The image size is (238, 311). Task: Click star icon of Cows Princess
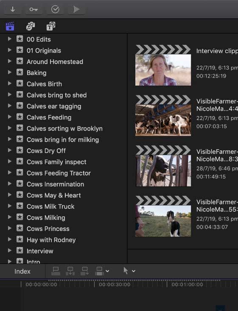[x=20, y=228]
